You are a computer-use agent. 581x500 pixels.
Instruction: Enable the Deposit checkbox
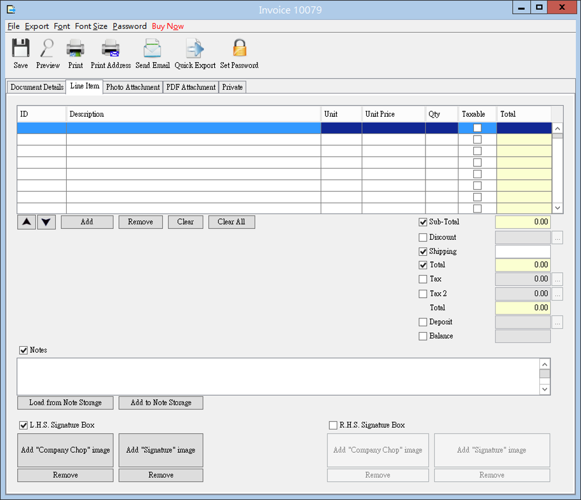(423, 322)
